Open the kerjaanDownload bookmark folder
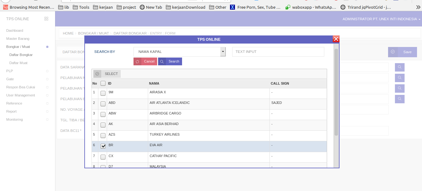The image size is (422, 191). click(x=185, y=7)
